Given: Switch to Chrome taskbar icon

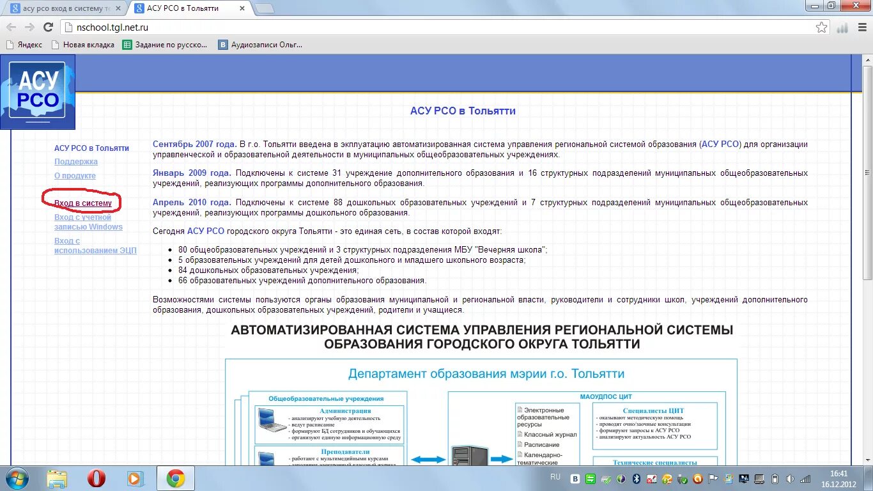Looking at the screenshot, I should click(x=176, y=478).
